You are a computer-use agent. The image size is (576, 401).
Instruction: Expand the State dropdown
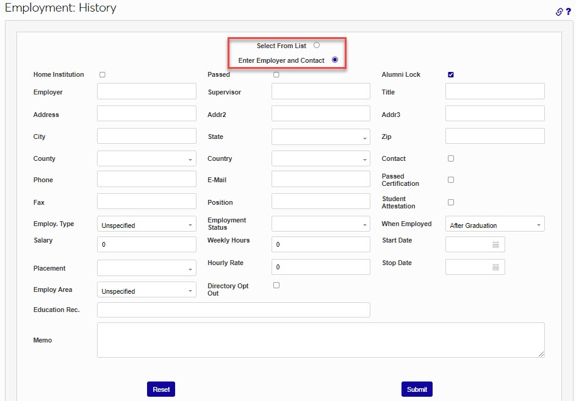(x=320, y=137)
